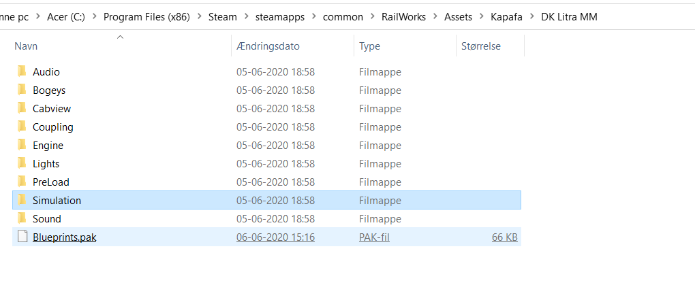Sort files by Navn column
This screenshot has width=695, height=285.
point(26,46)
